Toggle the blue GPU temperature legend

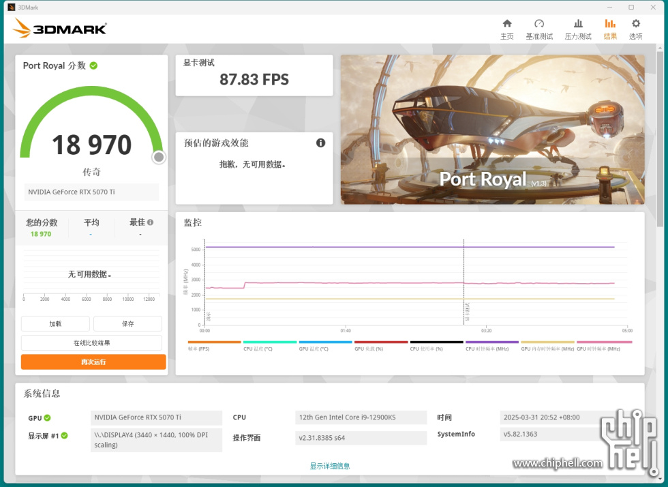click(x=326, y=345)
